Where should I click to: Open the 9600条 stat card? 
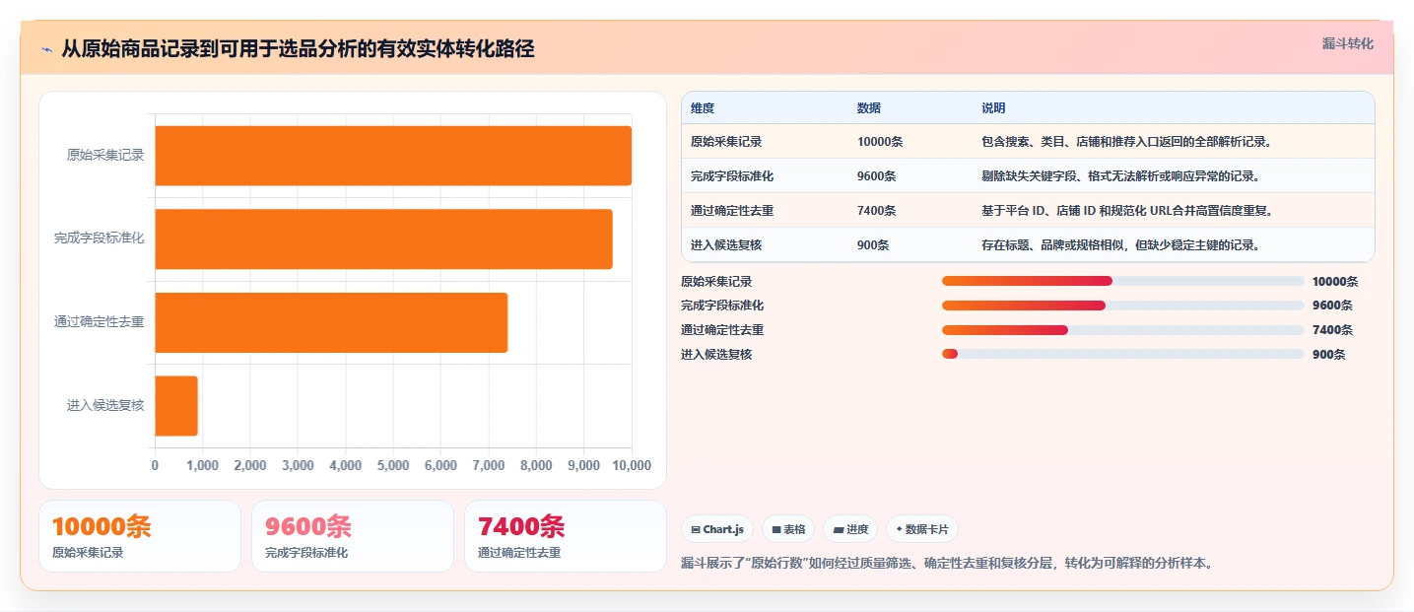(x=353, y=536)
